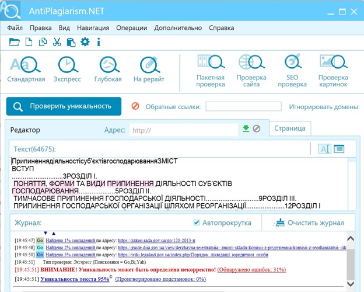
Task: Open the Правка menu
Action: (41, 28)
